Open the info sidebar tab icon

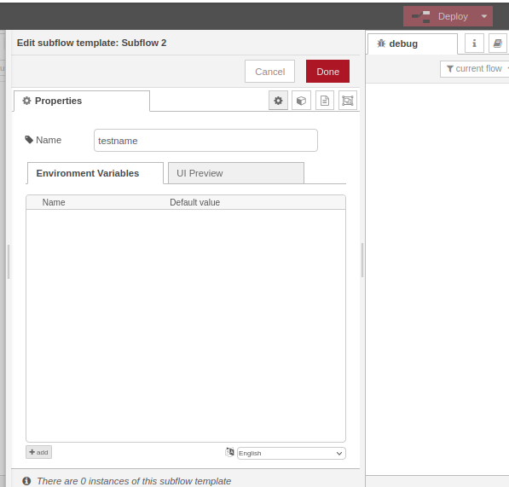[474, 43]
